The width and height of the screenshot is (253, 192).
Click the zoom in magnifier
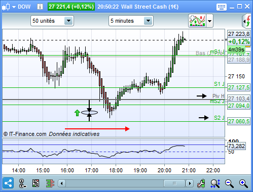pos(243,183)
